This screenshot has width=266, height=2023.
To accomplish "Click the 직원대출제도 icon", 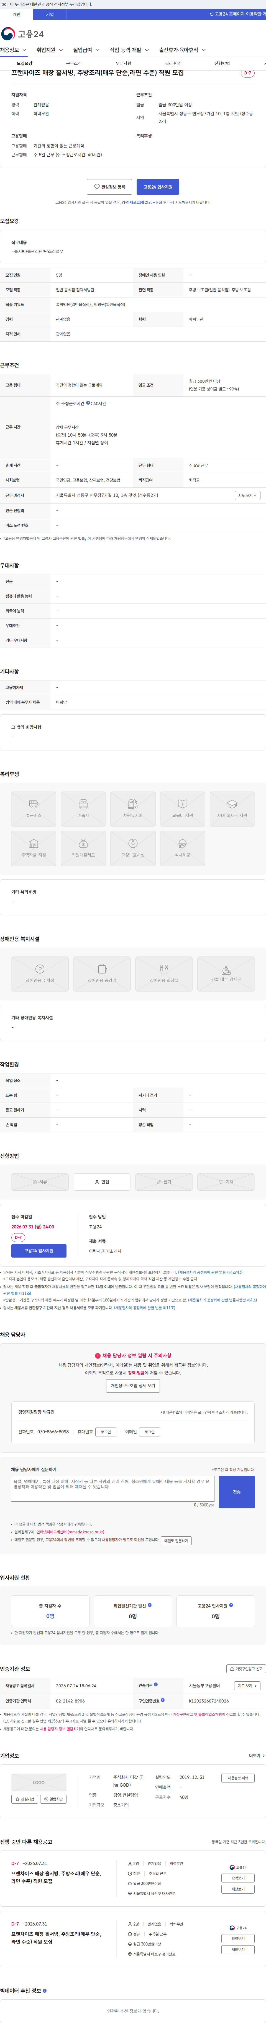I will pos(83,848).
